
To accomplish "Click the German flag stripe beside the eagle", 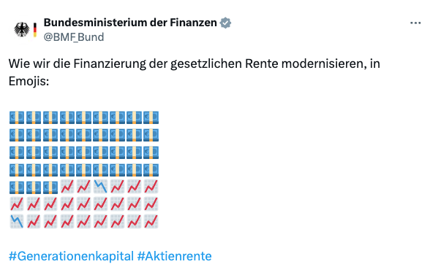I will tap(35, 30).
